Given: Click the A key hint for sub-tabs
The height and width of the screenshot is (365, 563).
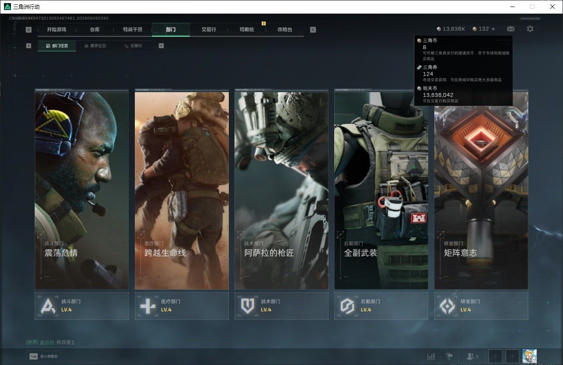Looking at the screenshot, I should pos(29,46).
